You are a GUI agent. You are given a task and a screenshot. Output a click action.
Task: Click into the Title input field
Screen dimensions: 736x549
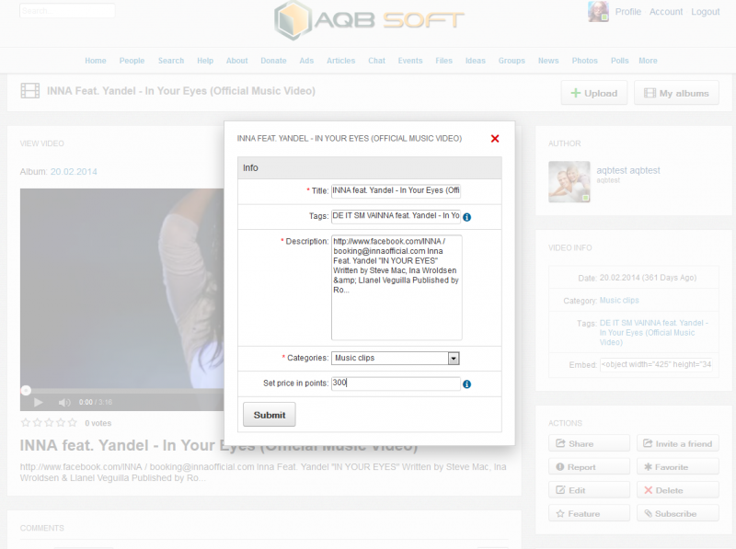(396, 190)
